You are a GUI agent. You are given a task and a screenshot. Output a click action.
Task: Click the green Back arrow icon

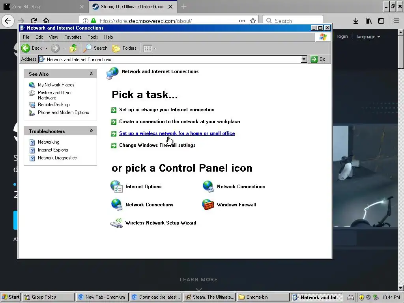pos(26,48)
